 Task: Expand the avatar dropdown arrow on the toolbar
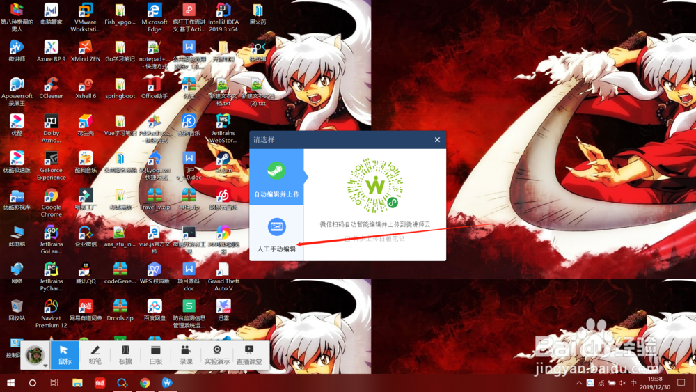45,366
